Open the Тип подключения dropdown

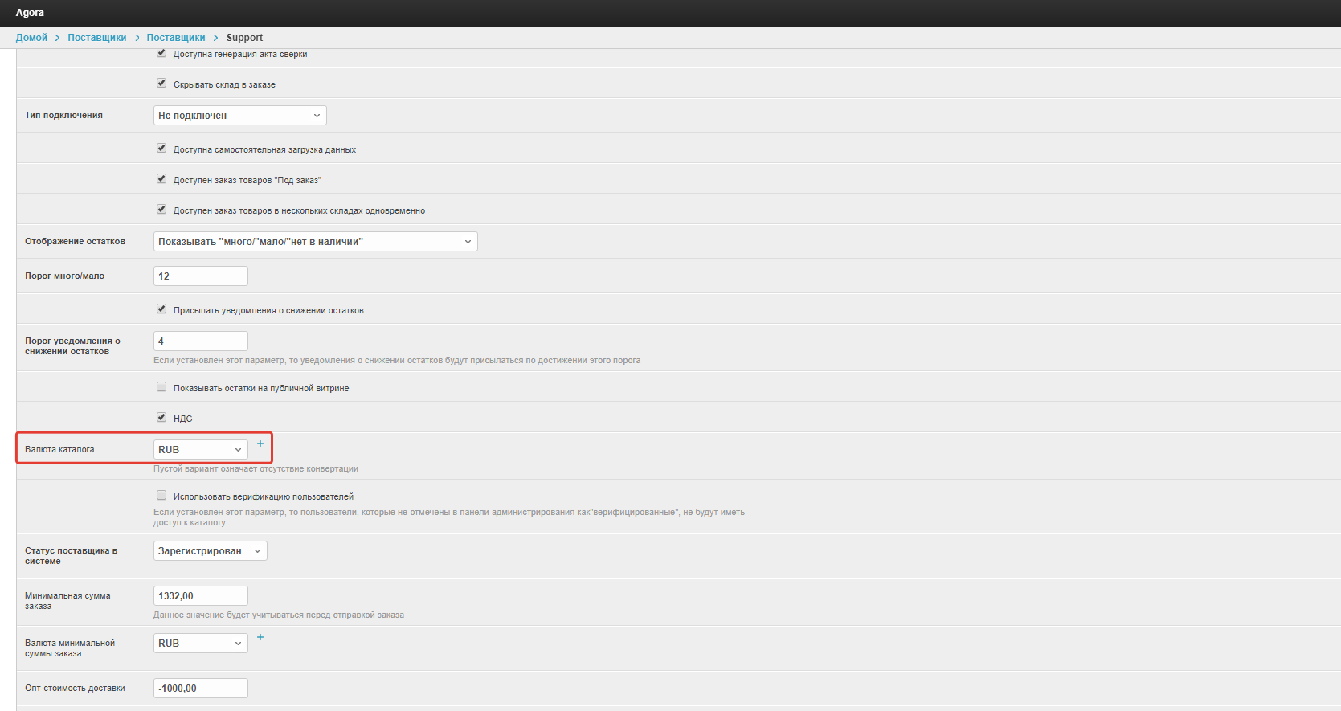(x=239, y=116)
